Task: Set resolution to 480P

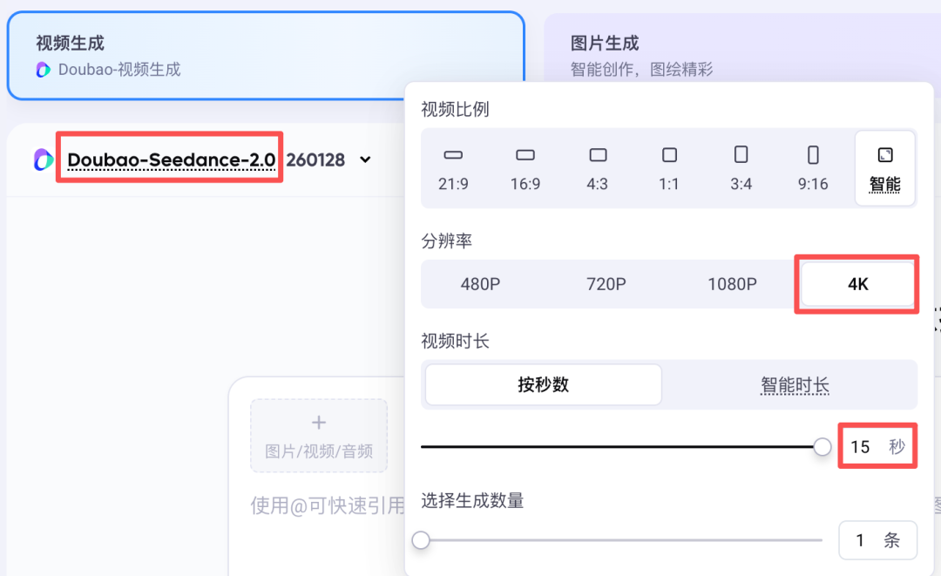Action: (x=480, y=284)
